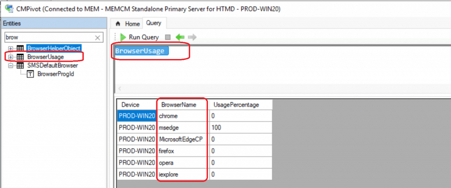Click the BrowserUsage table icon

click(20, 57)
